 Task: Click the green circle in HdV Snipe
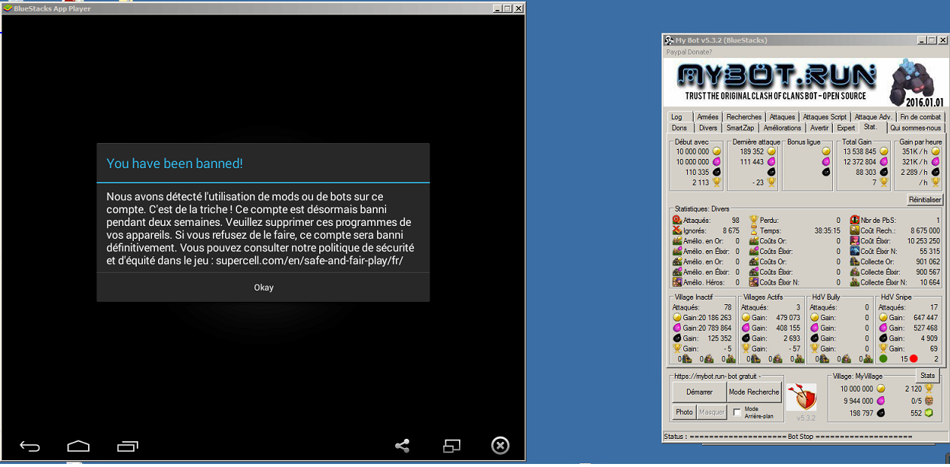click(x=883, y=359)
